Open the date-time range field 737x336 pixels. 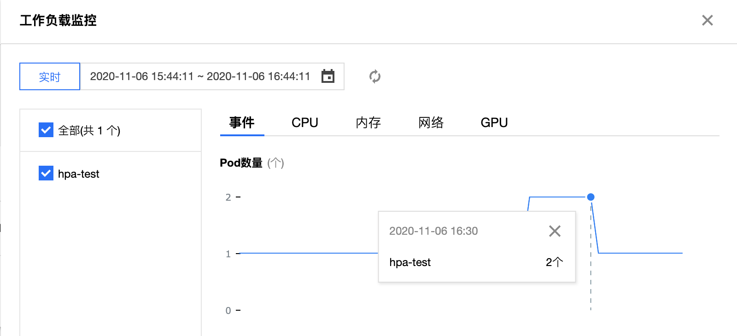click(200, 76)
